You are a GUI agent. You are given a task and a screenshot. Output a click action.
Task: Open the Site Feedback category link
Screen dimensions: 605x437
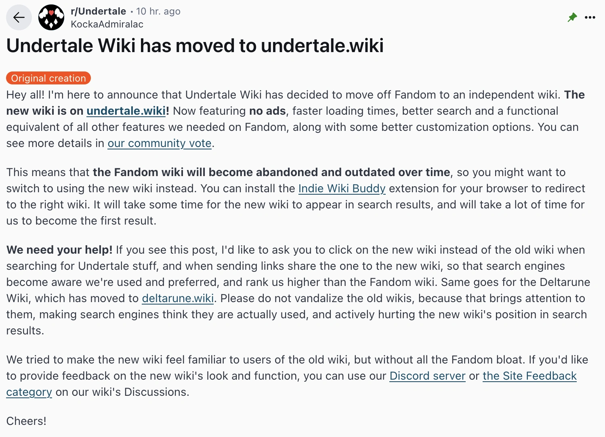(529, 376)
